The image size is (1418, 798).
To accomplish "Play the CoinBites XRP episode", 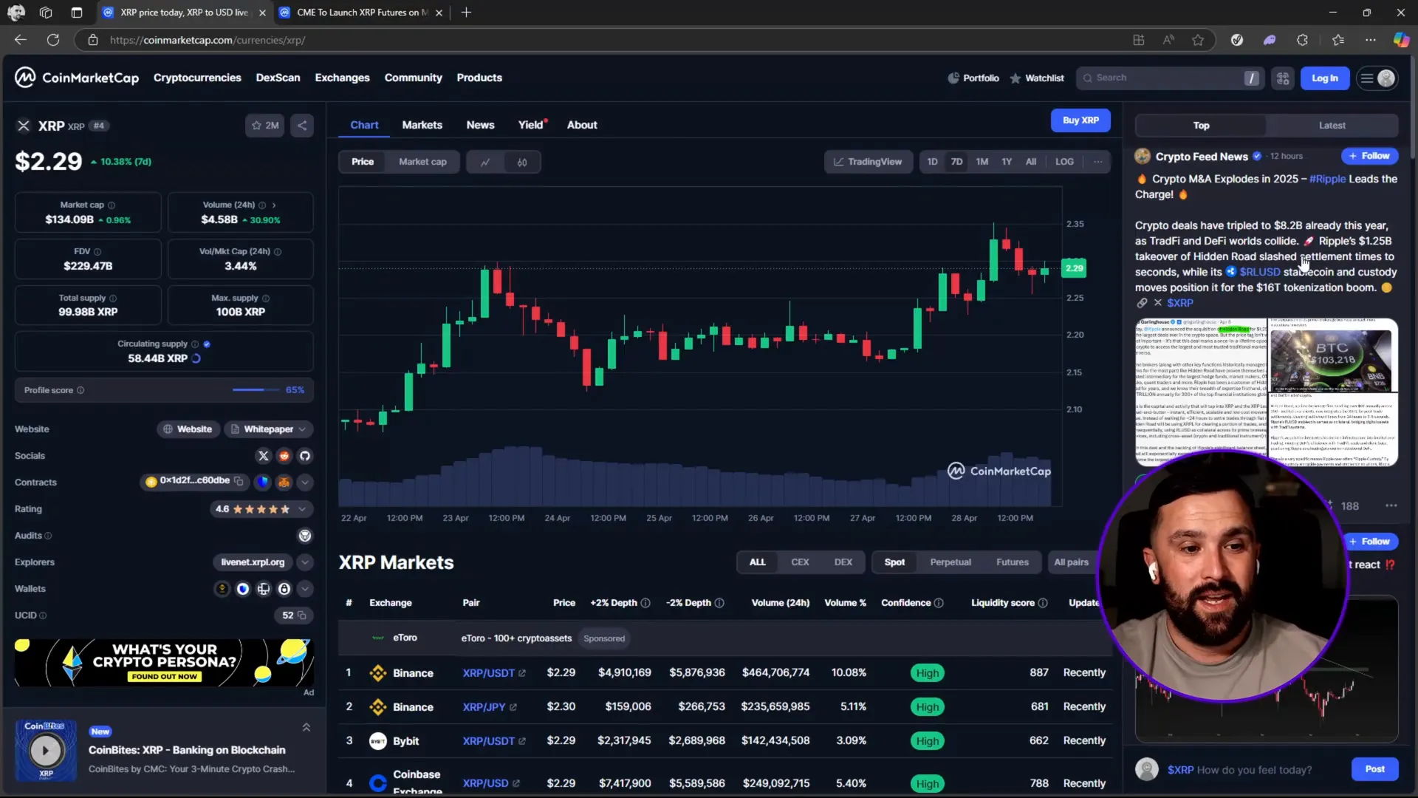I will click(45, 751).
